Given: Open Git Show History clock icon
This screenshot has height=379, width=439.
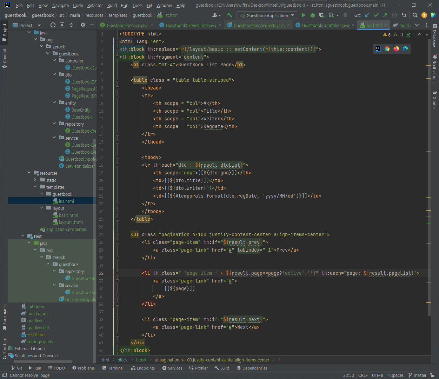Looking at the screenshot, I should pos(394,15).
